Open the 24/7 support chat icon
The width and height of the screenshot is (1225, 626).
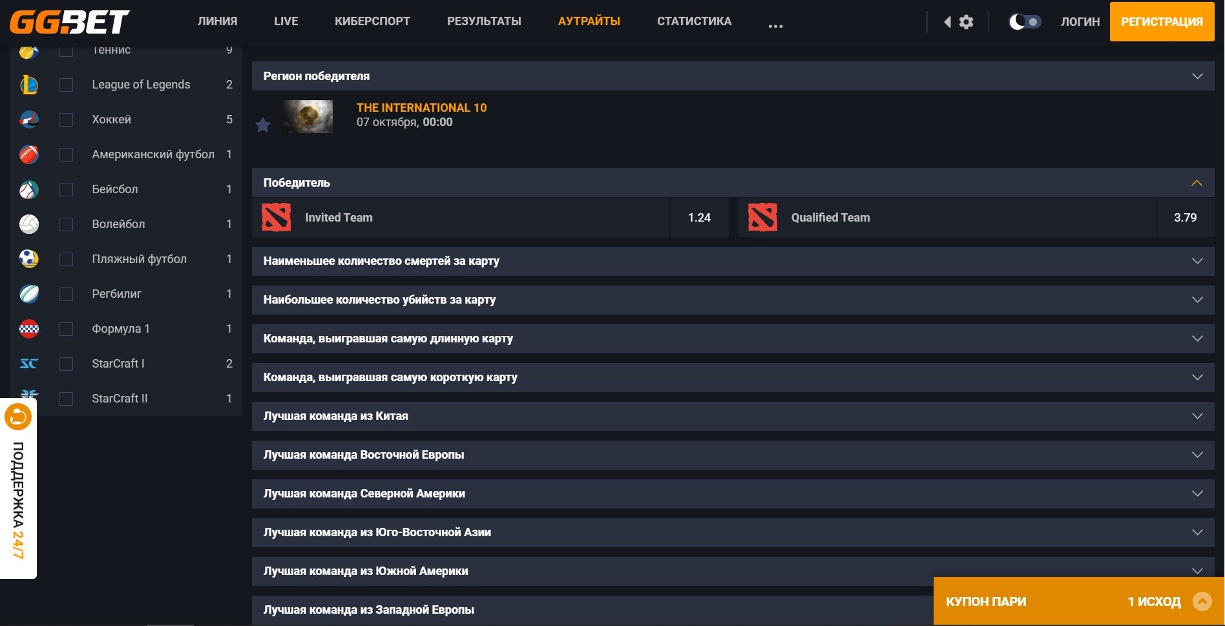coord(18,417)
